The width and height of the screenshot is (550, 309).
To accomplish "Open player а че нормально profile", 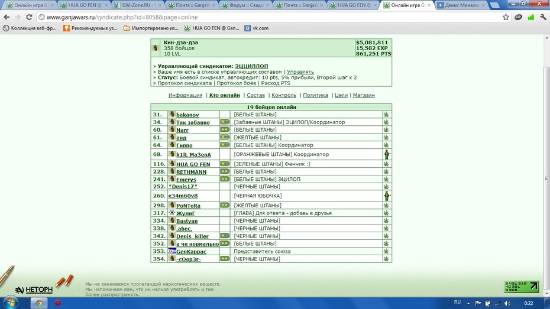I will 198,244.
